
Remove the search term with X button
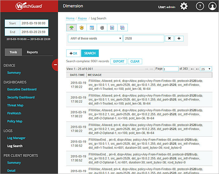pyautogui.click(x=169, y=38)
